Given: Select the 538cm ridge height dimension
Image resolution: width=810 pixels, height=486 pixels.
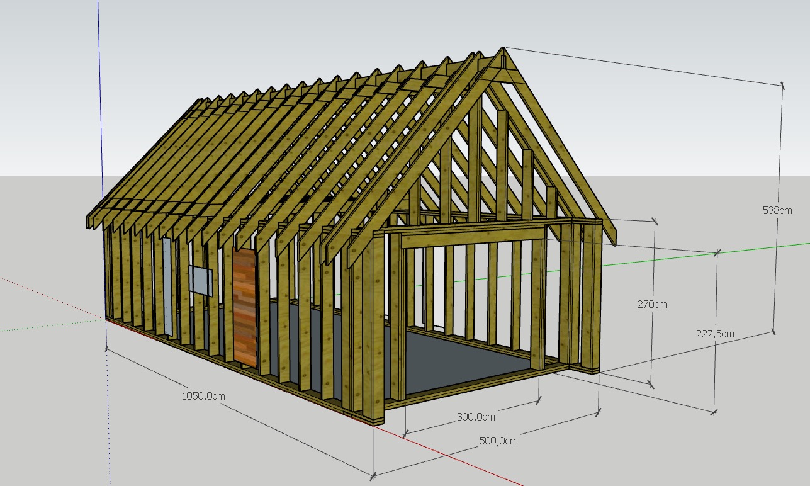Looking at the screenshot, I should pos(777,211).
